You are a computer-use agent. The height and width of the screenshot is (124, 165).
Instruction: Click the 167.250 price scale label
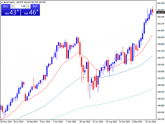[161, 3]
